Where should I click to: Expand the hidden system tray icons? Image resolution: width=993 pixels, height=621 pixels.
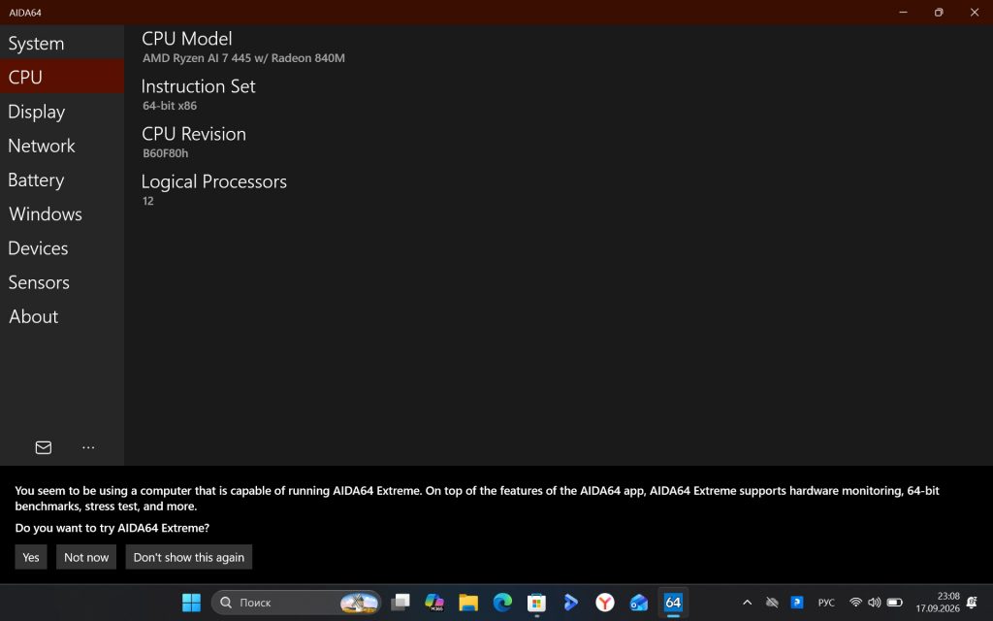click(748, 603)
